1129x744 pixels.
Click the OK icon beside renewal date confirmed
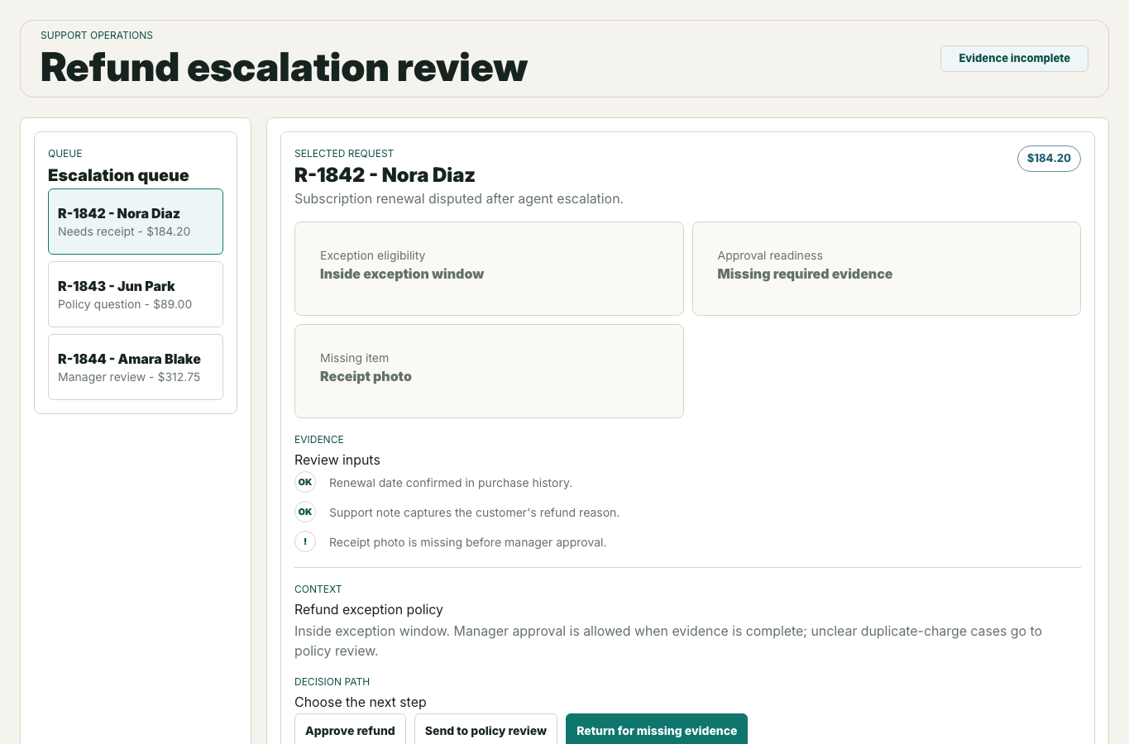pyautogui.click(x=305, y=482)
